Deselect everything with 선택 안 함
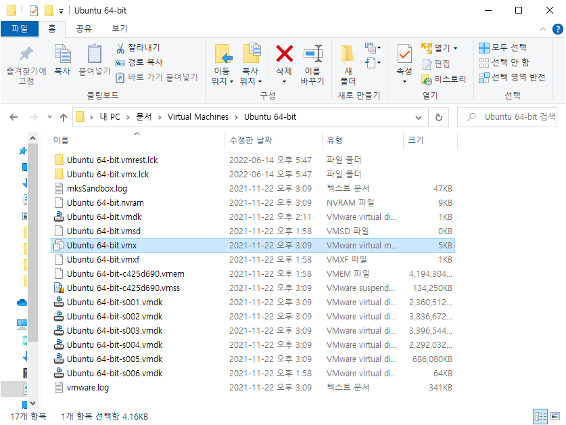 (504, 62)
